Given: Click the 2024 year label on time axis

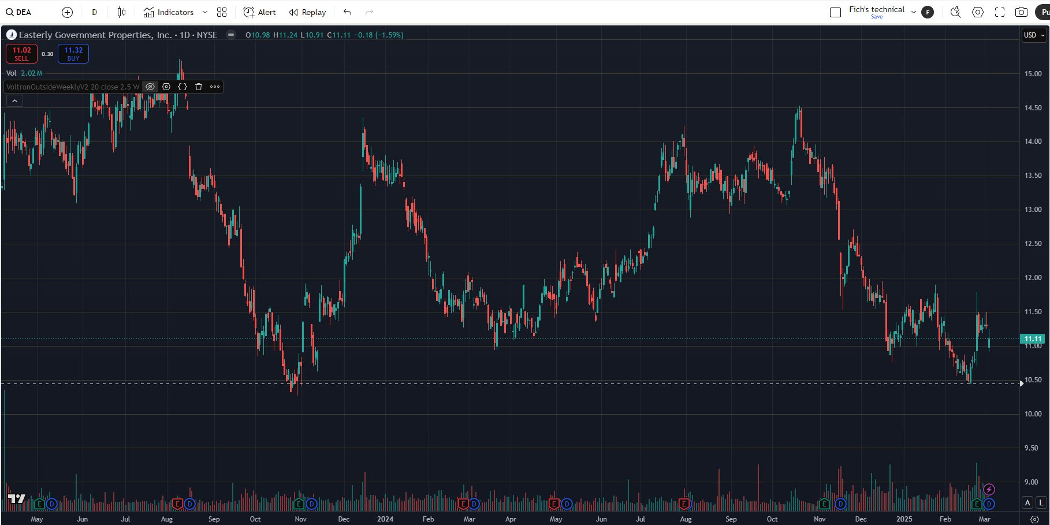Looking at the screenshot, I should pyautogui.click(x=385, y=519).
